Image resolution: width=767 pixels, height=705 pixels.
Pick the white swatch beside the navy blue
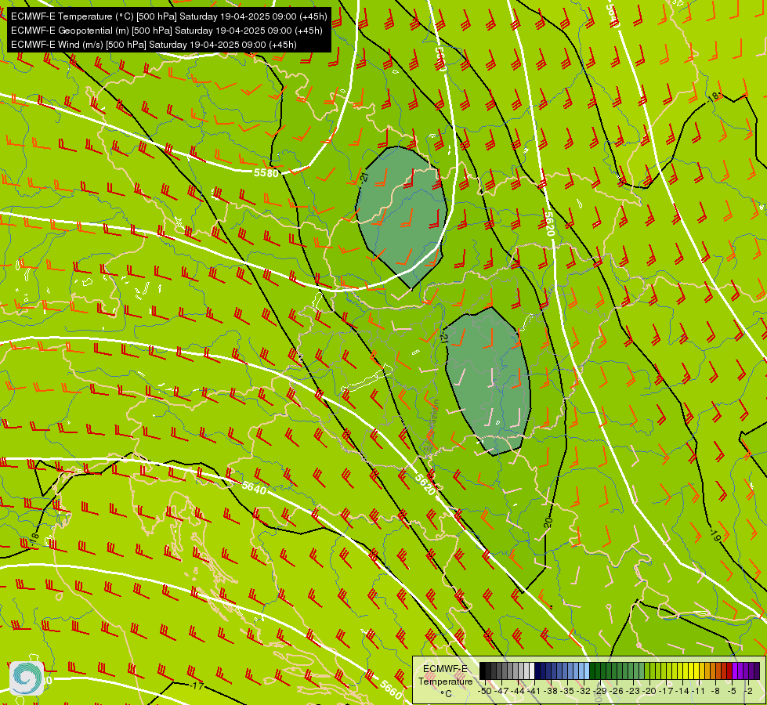tap(532, 671)
